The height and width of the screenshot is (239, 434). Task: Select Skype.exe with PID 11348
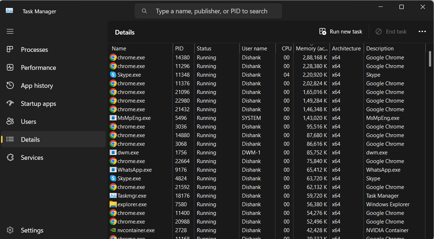tap(129, 75)
